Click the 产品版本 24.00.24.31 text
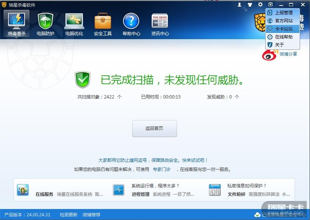The height and width of the screenshot is (220, 310). pos(27,215)
